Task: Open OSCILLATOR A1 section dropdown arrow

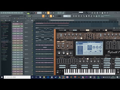Action: click(x=82, y=32)
